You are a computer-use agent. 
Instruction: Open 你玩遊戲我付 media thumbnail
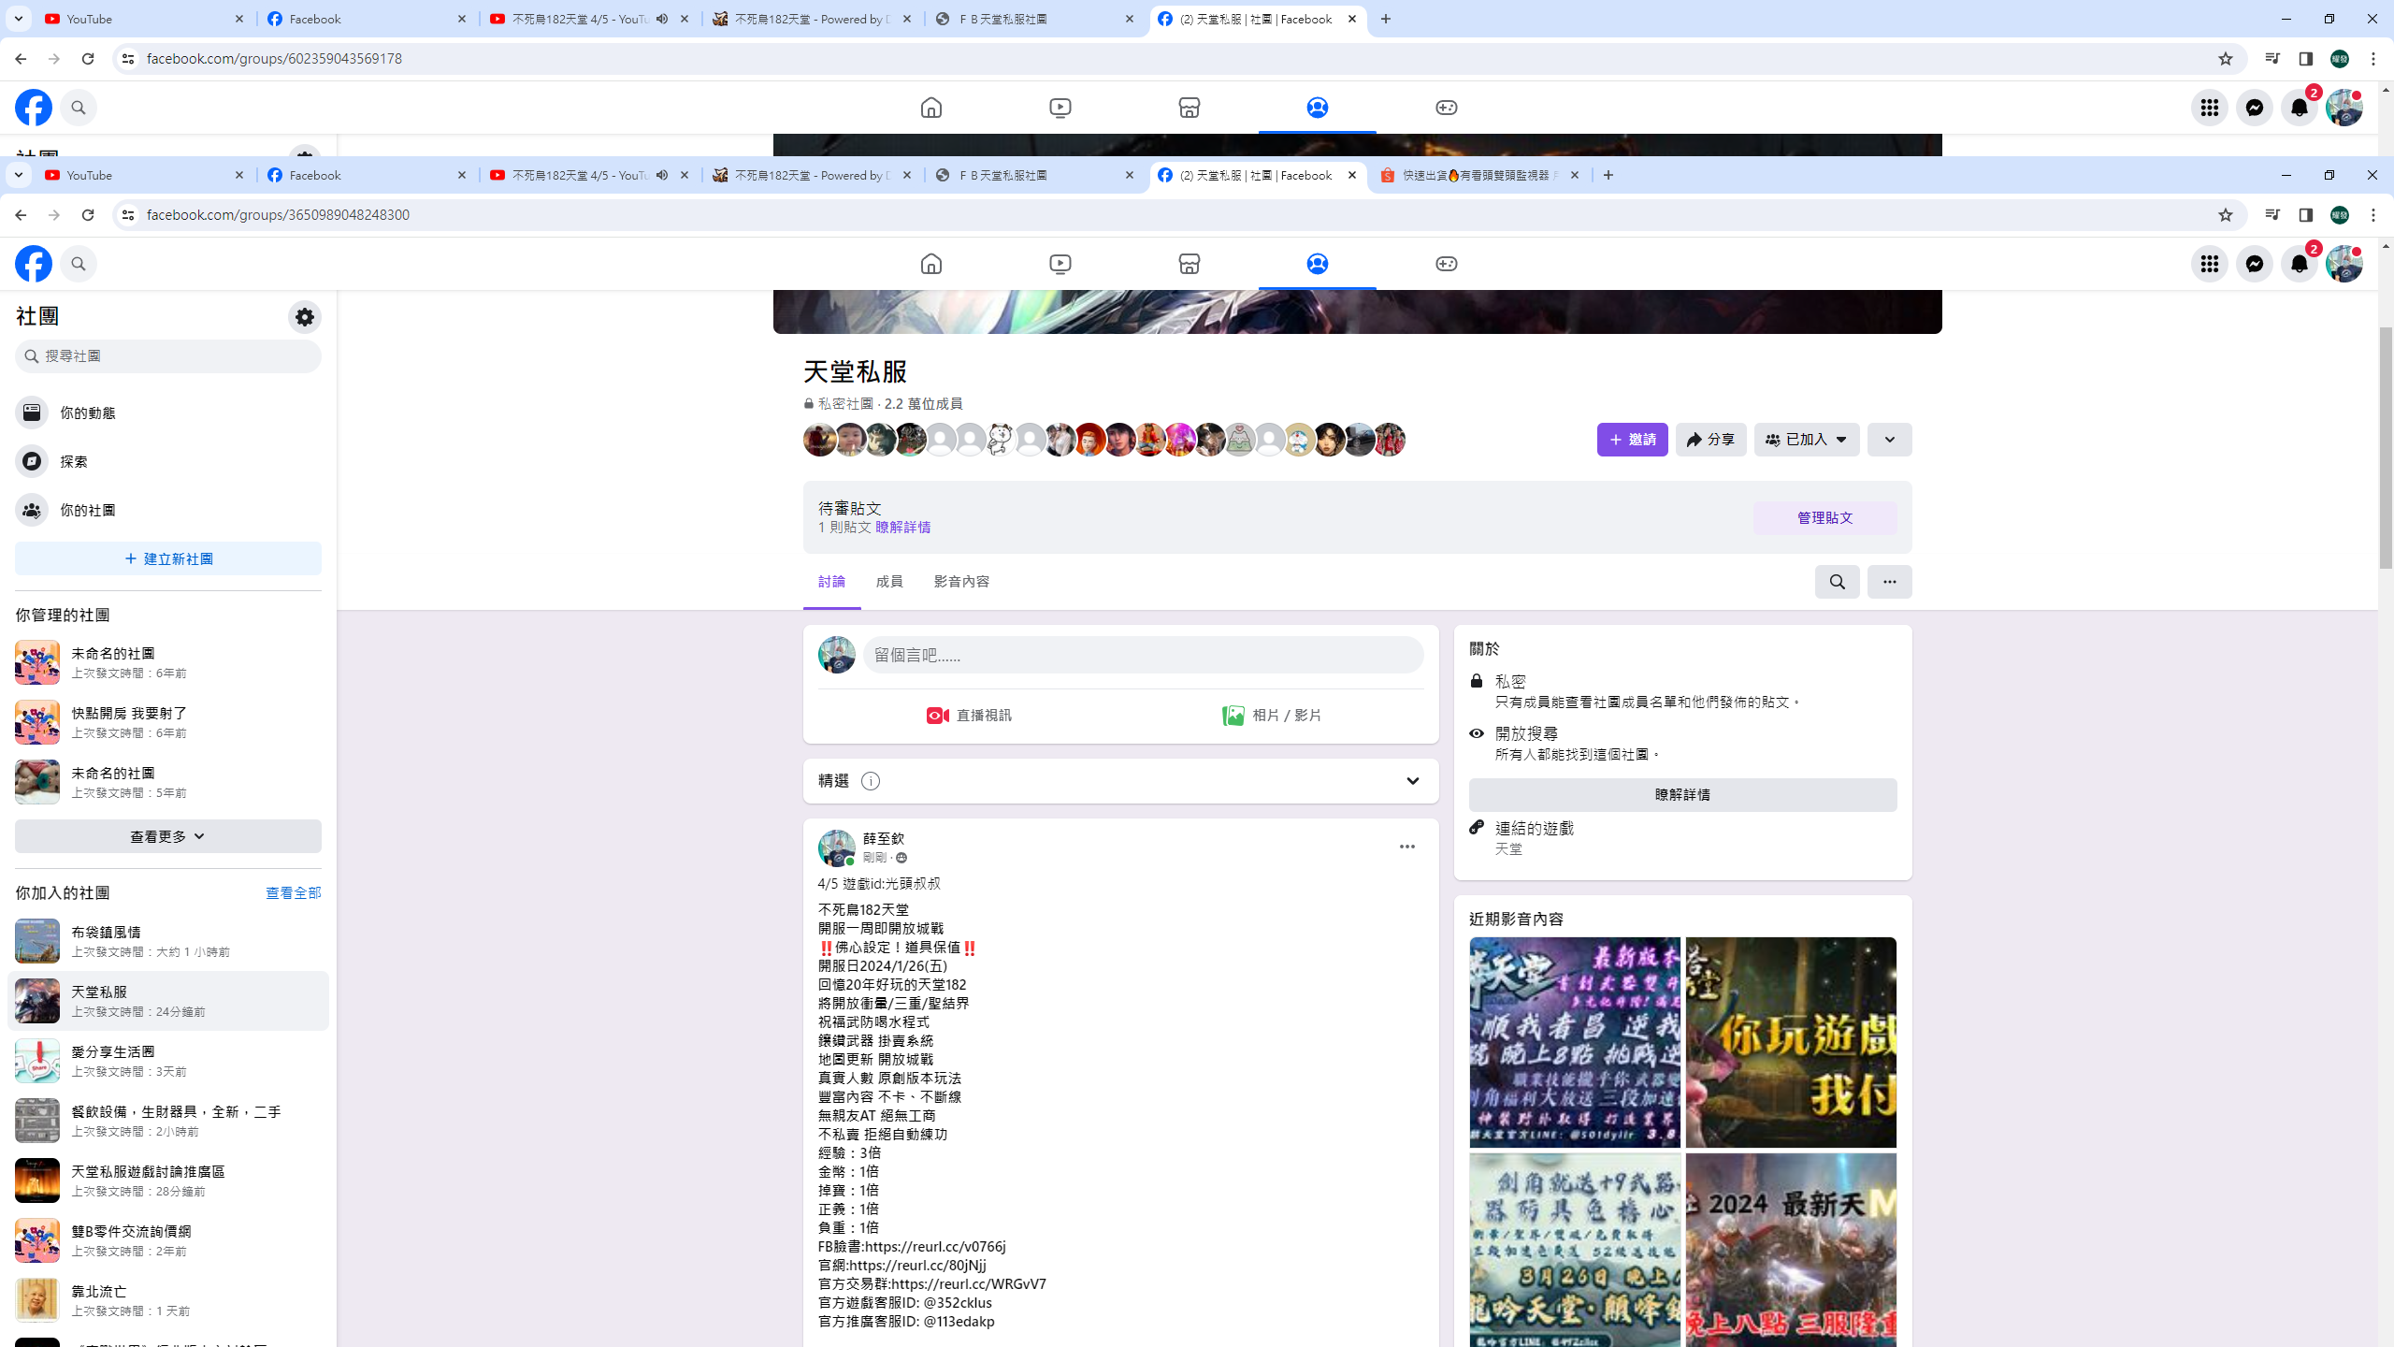tap(1791, 1042)
